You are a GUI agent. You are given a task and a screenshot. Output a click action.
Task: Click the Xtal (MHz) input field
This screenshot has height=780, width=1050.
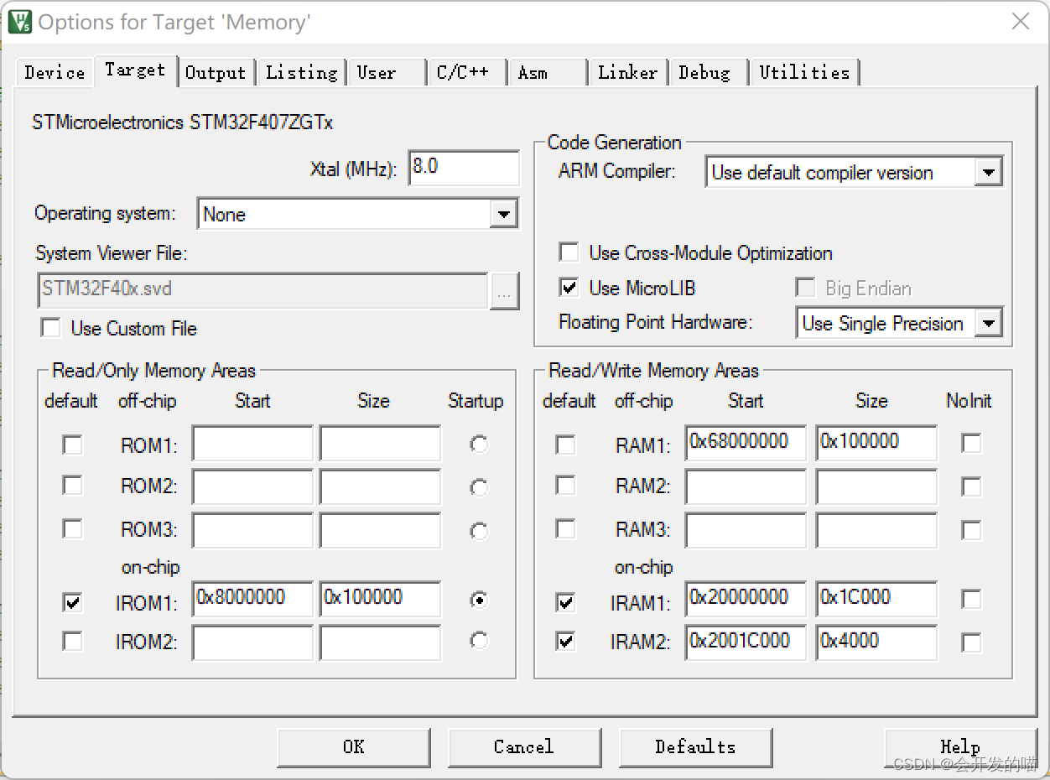tap(464, 168)
